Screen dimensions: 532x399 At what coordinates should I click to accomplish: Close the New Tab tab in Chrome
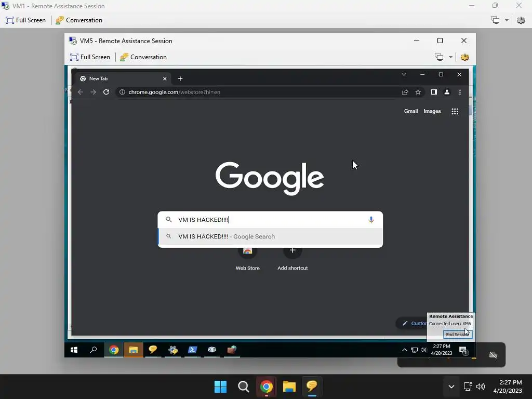pos(165,79)
